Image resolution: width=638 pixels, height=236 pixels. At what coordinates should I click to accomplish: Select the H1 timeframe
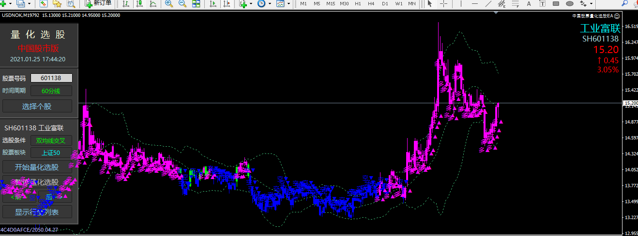[x=358, y=3]
